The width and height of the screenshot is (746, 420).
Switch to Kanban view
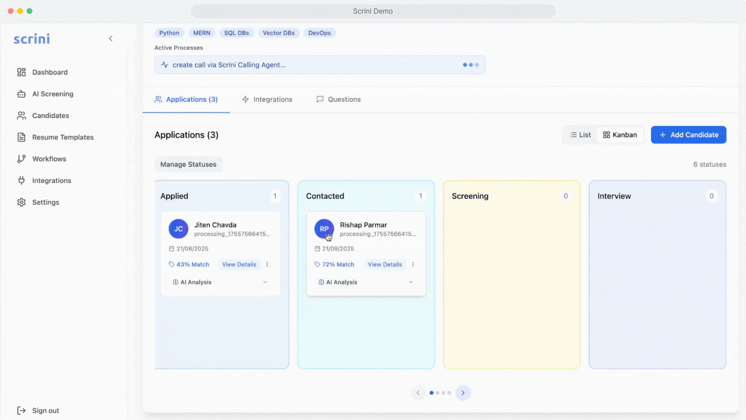click(621, 135)
